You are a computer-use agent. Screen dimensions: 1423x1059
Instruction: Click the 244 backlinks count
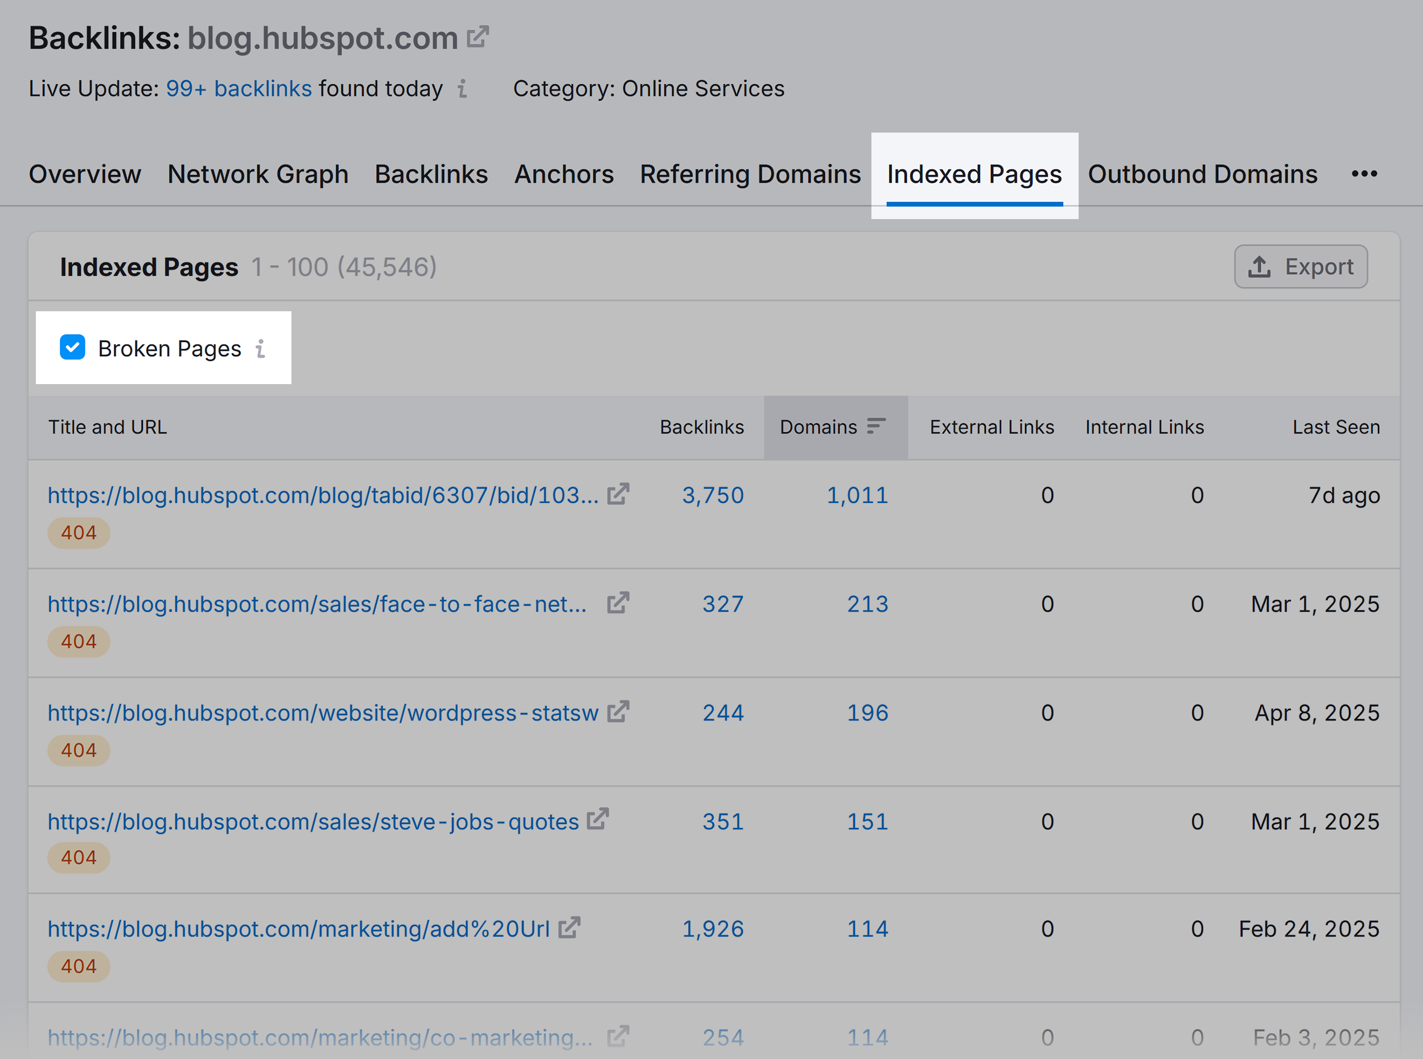pos(723,713)
